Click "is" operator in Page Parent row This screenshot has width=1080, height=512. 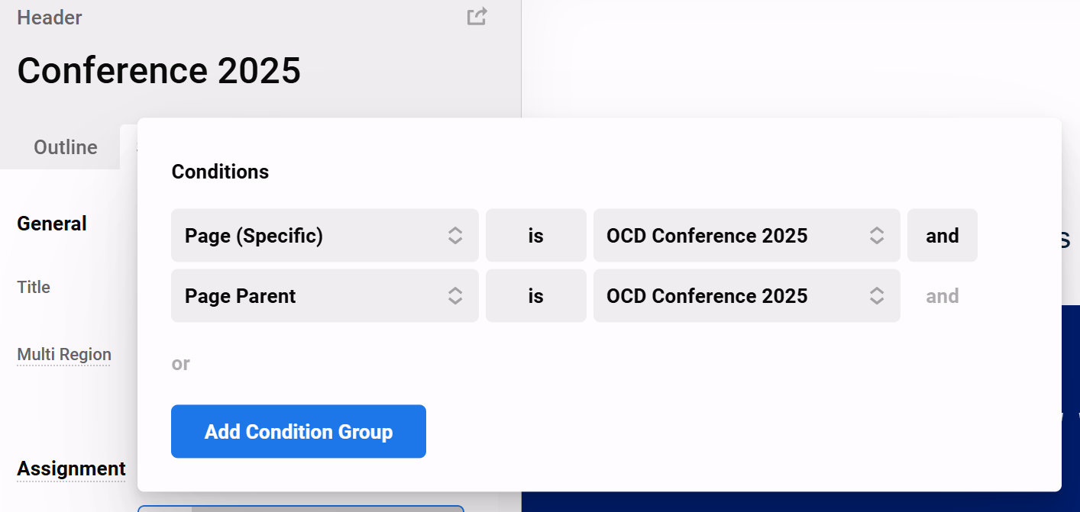(x=535, y=296)
